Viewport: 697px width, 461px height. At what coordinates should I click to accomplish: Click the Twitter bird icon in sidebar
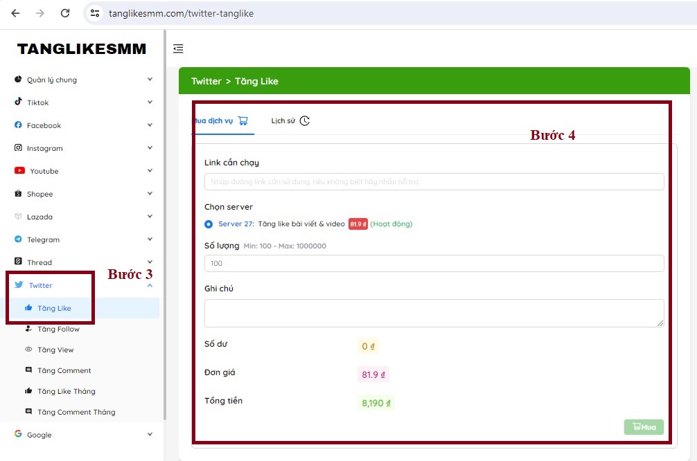19,284
